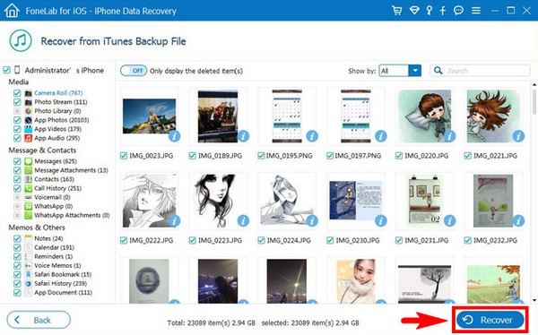Select Camera Roll (767) category
Viewport: 538px width, 335px height.
click(x=58, y=93)
